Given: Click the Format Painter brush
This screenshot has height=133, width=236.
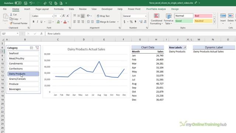Looking at the screenshot, I should coord(11,23).
